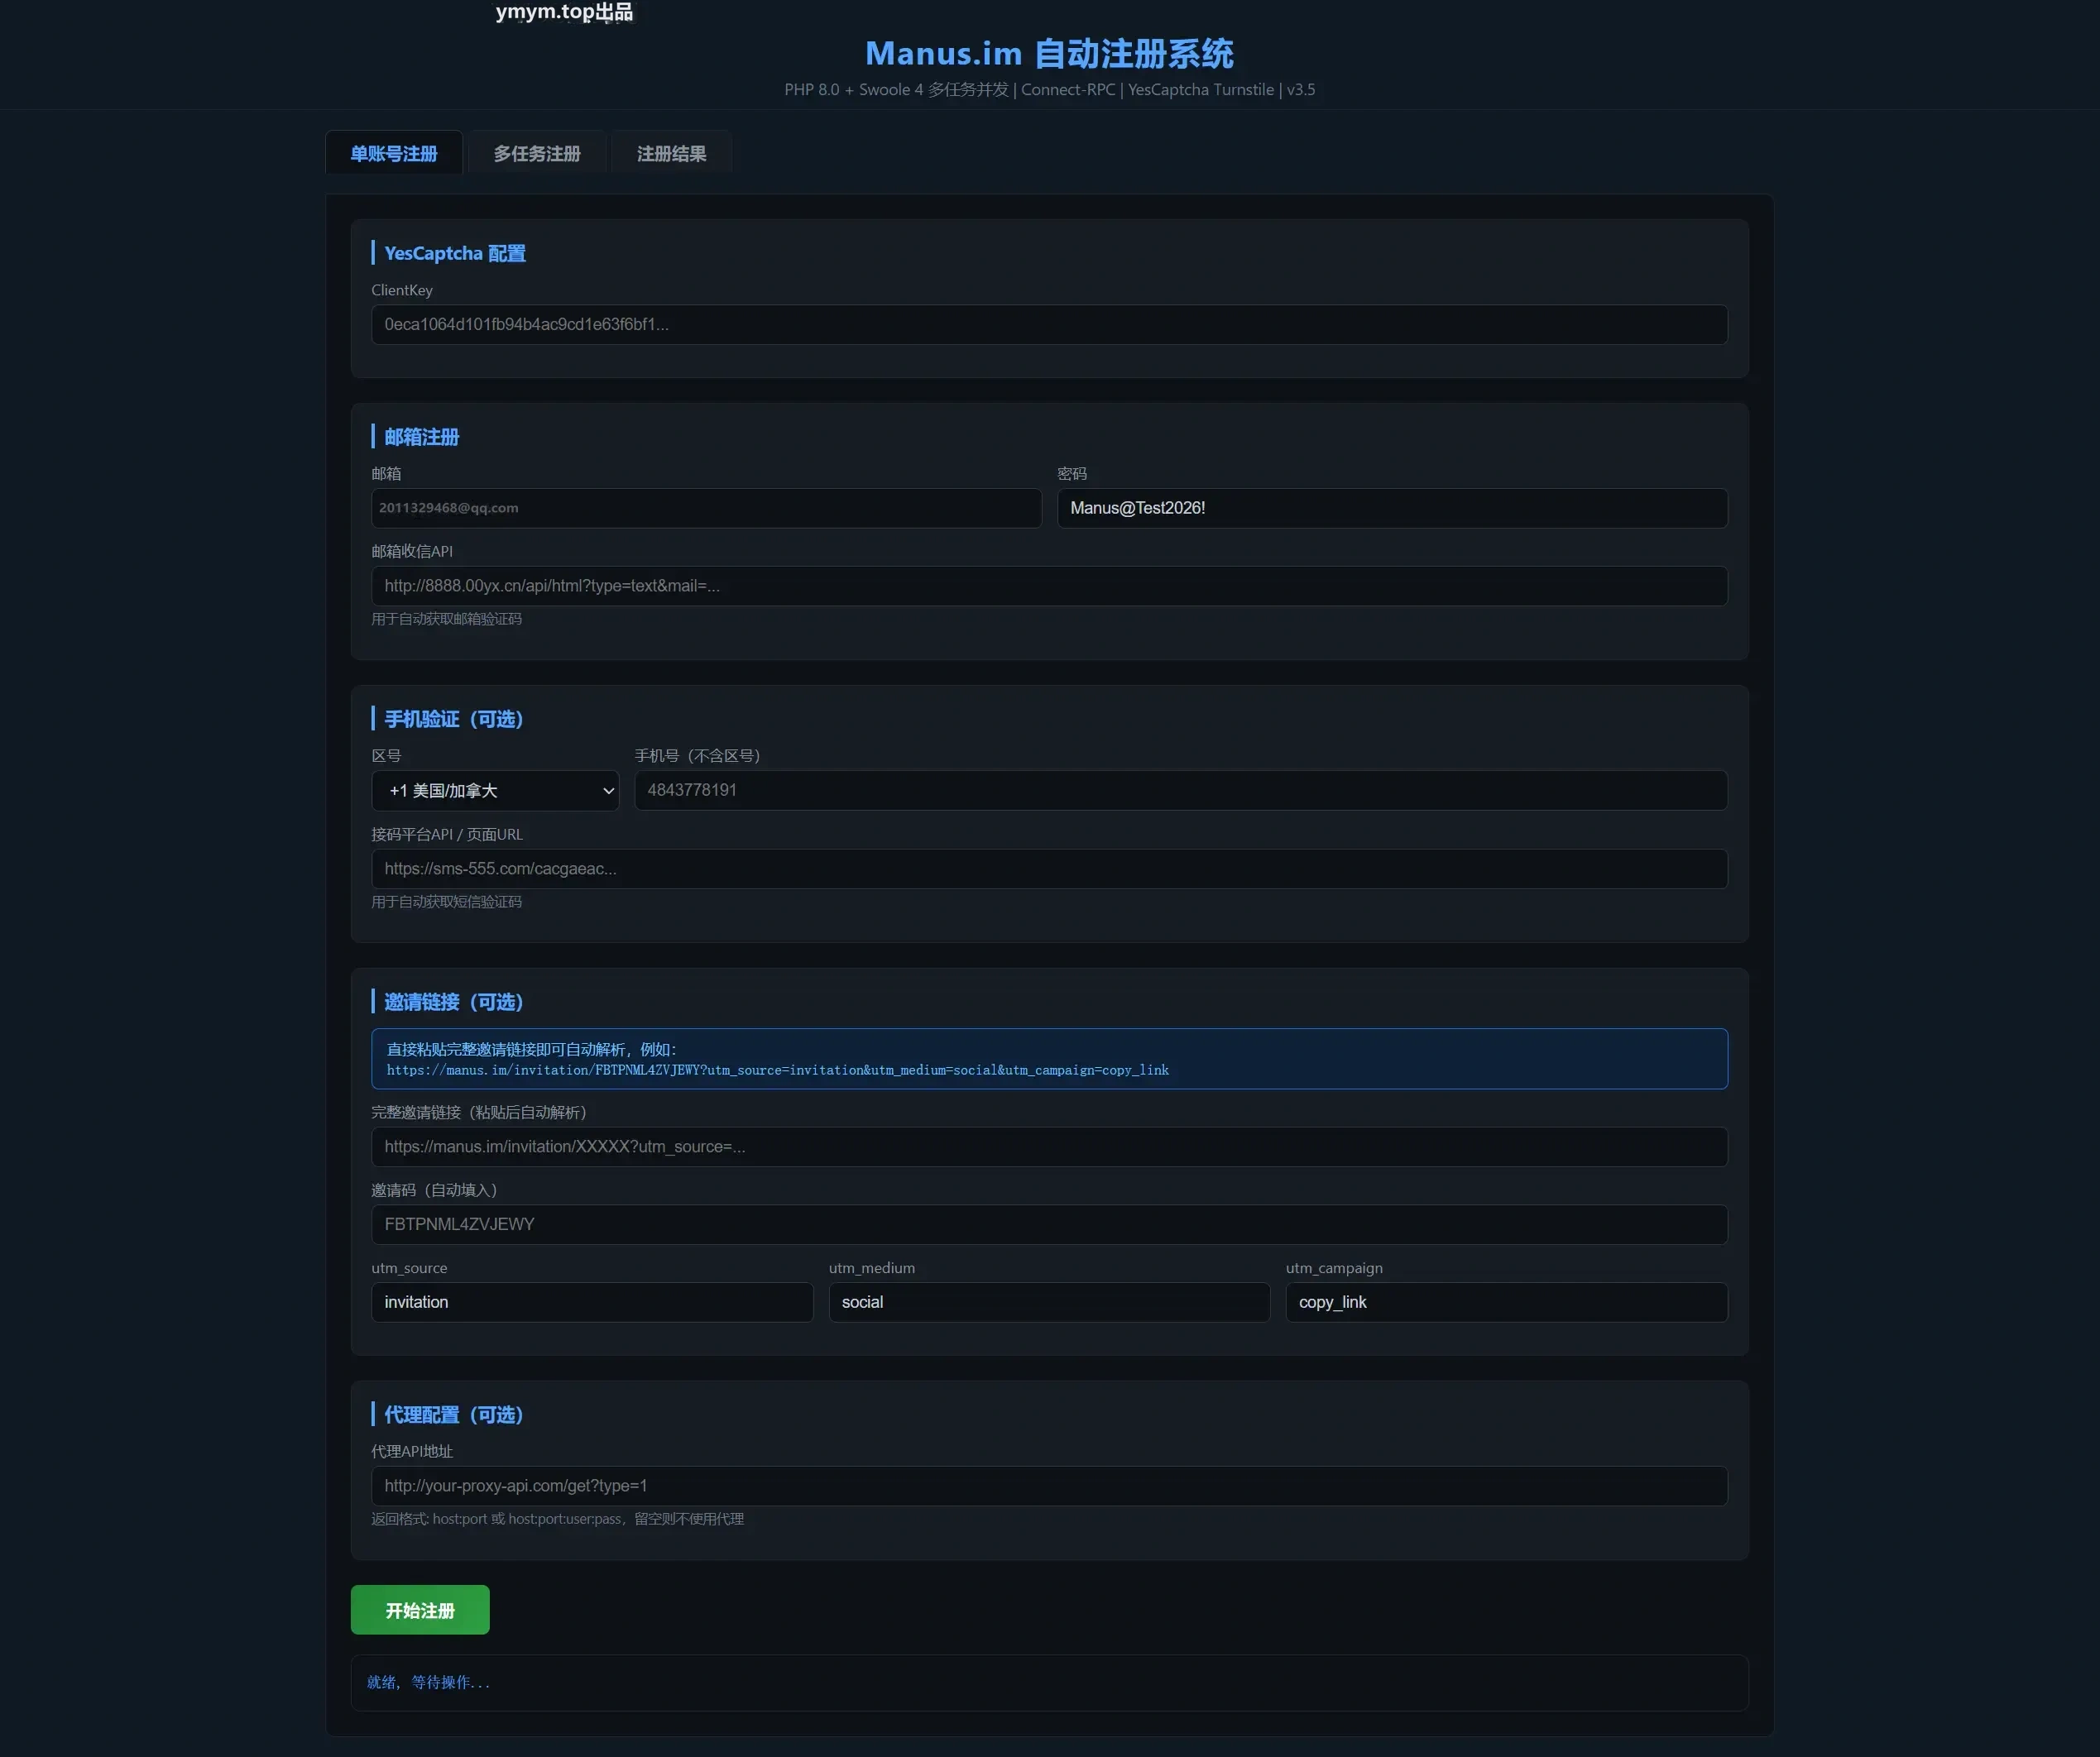Click the 用于自动获取邮箱验证码 hint text

tap(447, 619)
